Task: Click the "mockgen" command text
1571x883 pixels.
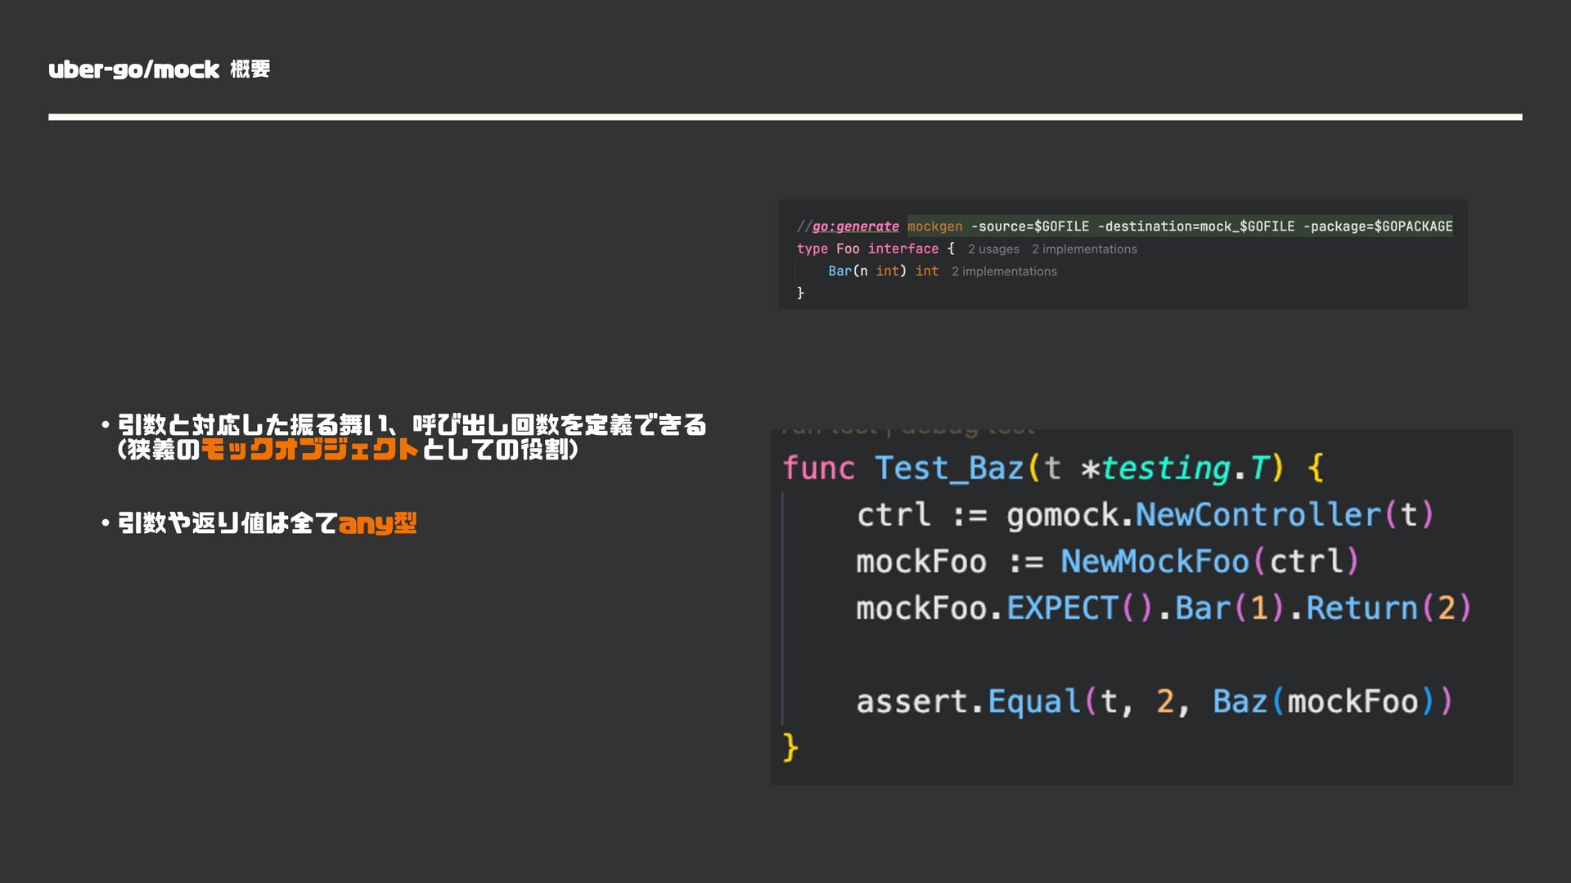Action: (935, 226)
